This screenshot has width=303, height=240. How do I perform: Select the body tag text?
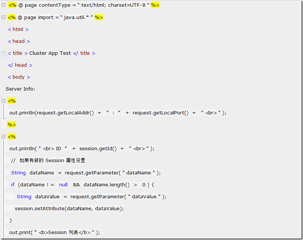tap(19, 77)
